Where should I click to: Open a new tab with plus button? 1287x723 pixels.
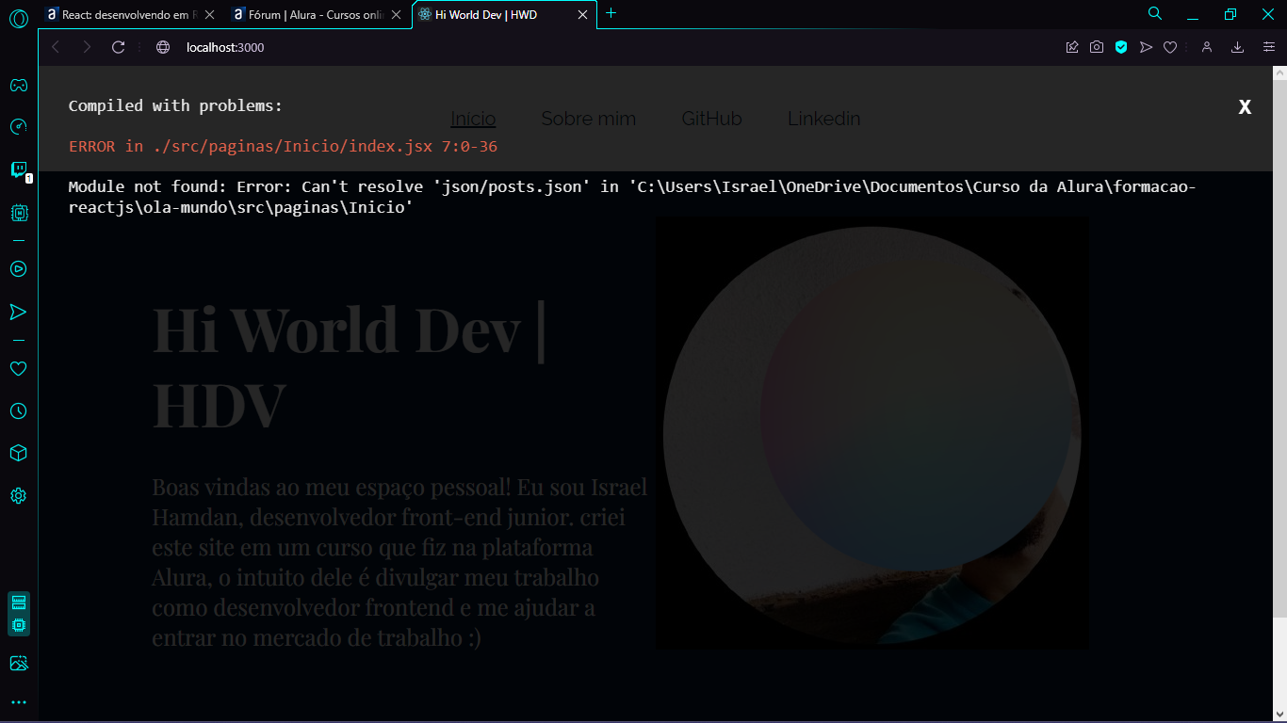point(611,13)
